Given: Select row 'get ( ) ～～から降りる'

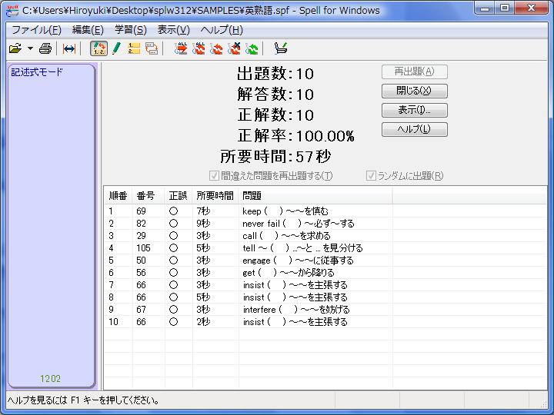Looking at the screenshot, I should [325, 272].
